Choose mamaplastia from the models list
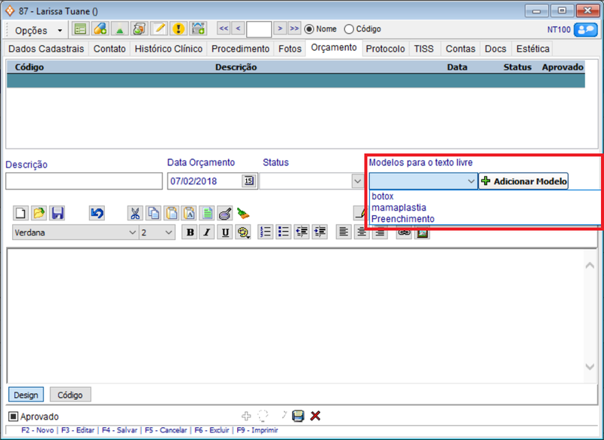This screenshot has width=604, height=440. pos(399,208)
